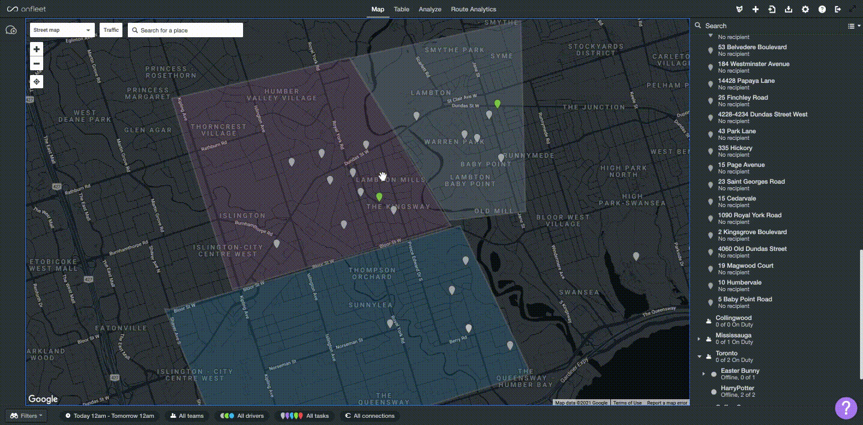Center map with the locate crosshair button

[x=37, y=81]
